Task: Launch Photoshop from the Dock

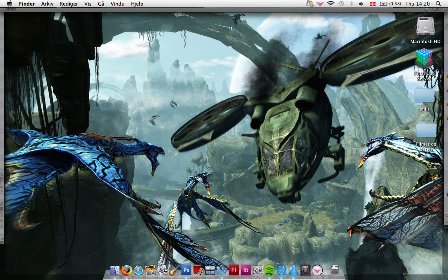Action: 186,270
